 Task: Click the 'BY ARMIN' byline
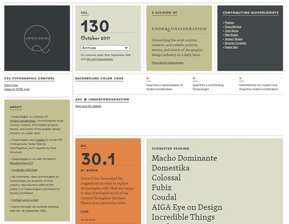coord(89,170)
